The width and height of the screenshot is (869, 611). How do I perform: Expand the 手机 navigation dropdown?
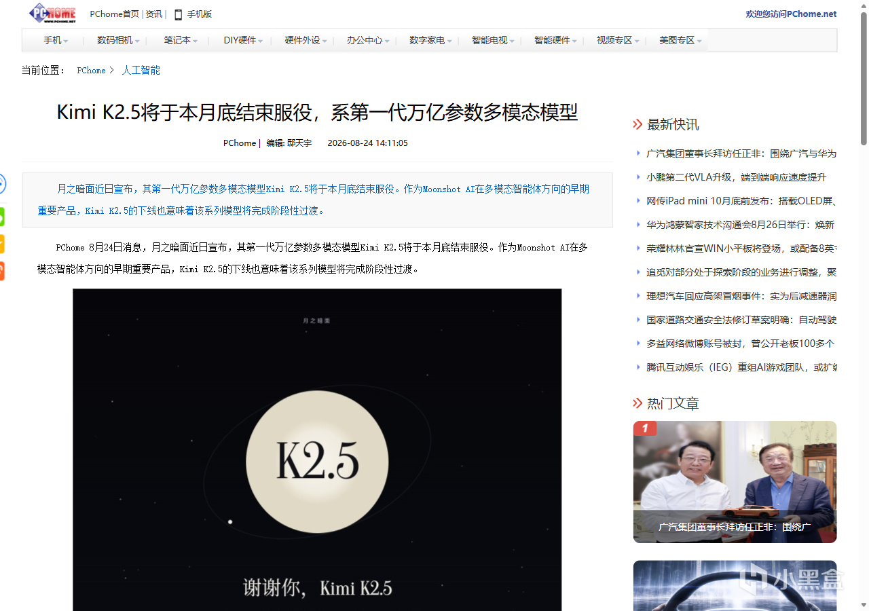tap(56, 41)
